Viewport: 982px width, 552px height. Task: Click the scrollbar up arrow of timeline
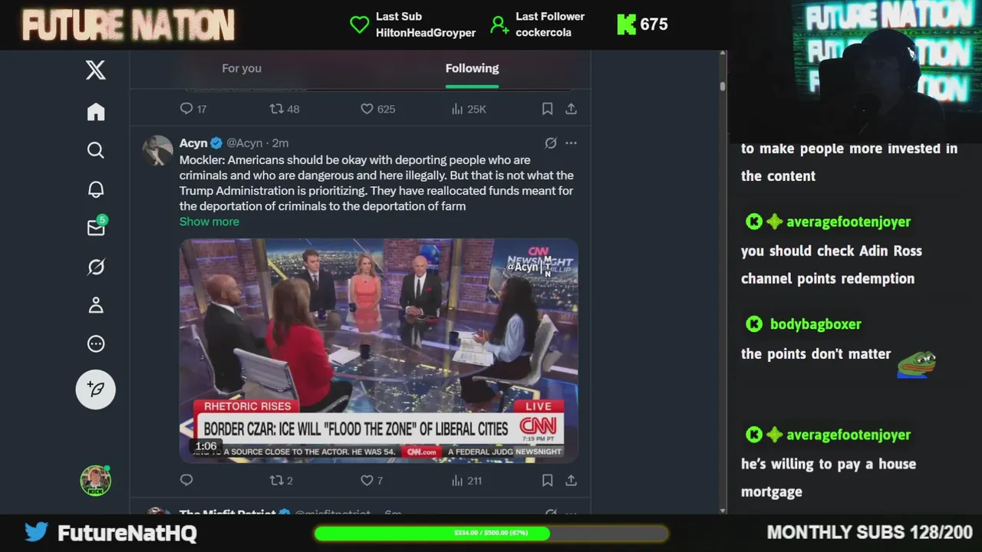coord(723,54)
